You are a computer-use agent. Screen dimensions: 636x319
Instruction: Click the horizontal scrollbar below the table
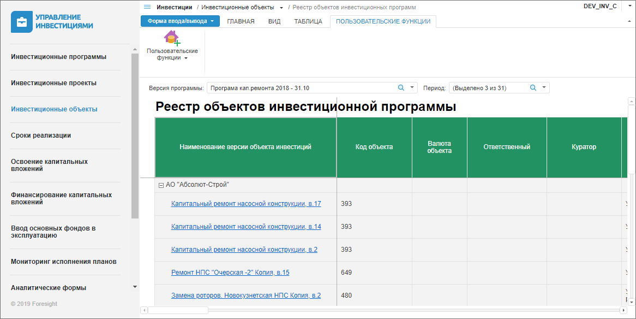pyautogui.click(x=178, y=310)
